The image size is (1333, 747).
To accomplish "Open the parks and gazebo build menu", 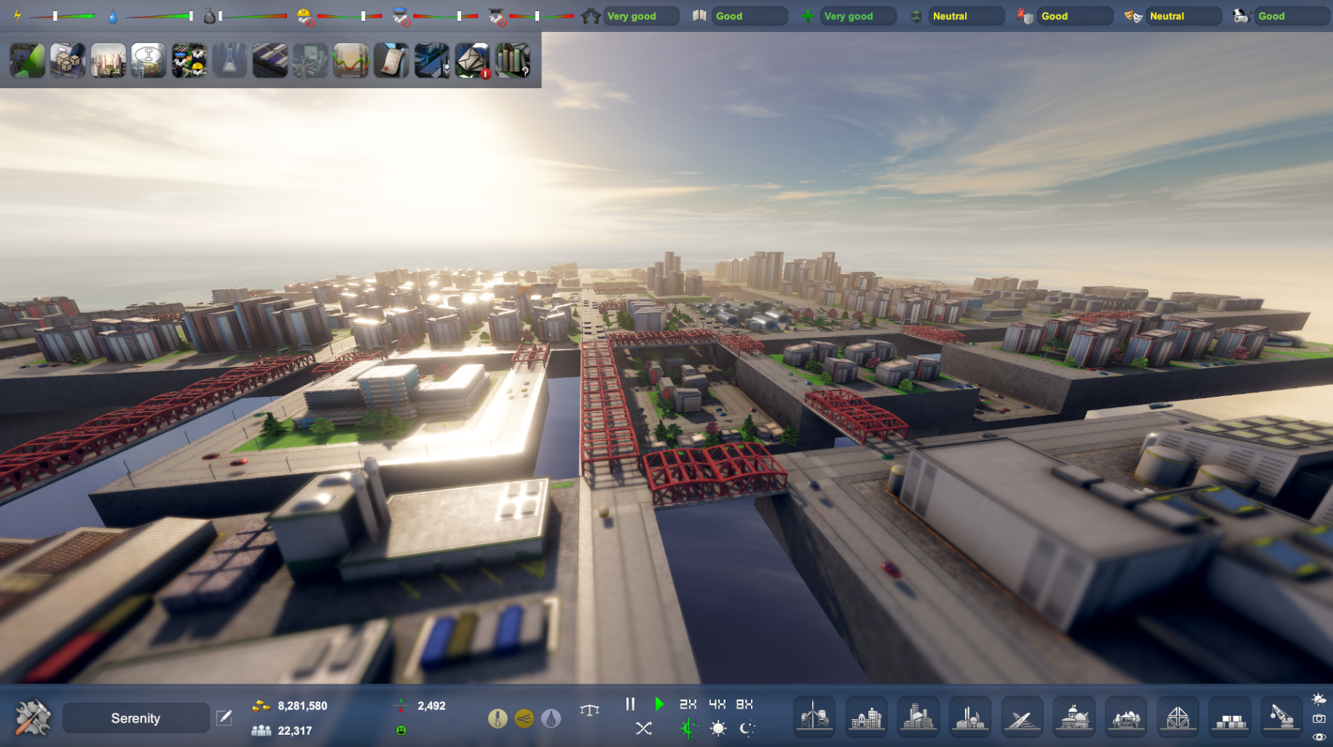I will tap(1126, 717).
